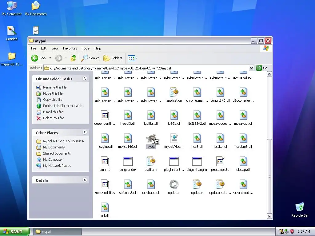Expand the Details panel
The height and width of the screenshot is (236, 315).
[85, 180]
